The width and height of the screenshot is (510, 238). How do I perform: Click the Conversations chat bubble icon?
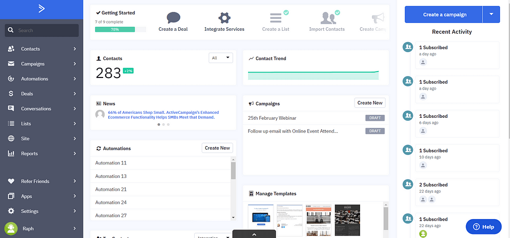(x=11, y=108)
